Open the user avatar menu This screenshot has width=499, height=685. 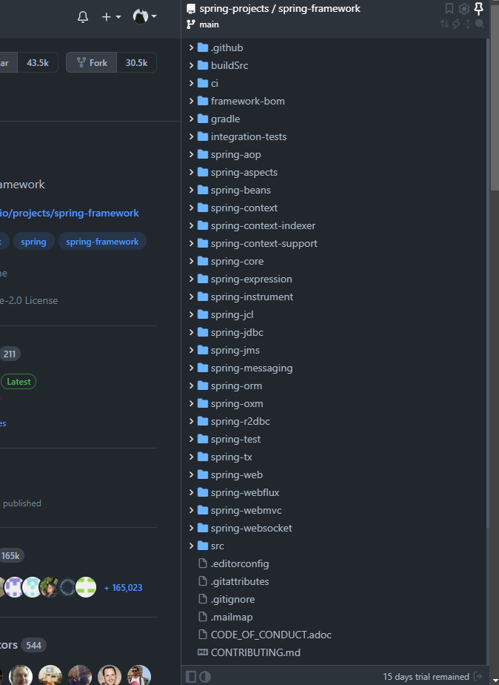click(x=145, y=16)
